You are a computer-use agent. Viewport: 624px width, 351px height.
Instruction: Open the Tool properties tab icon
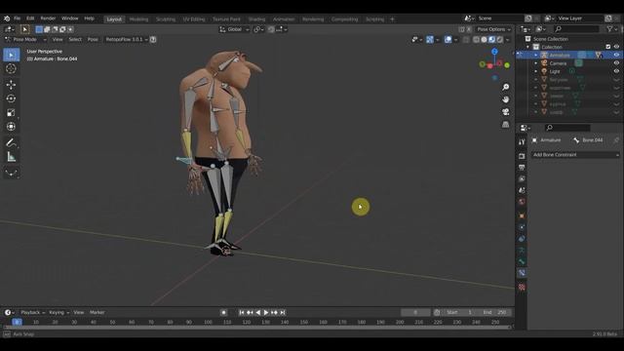coord(522,142)
